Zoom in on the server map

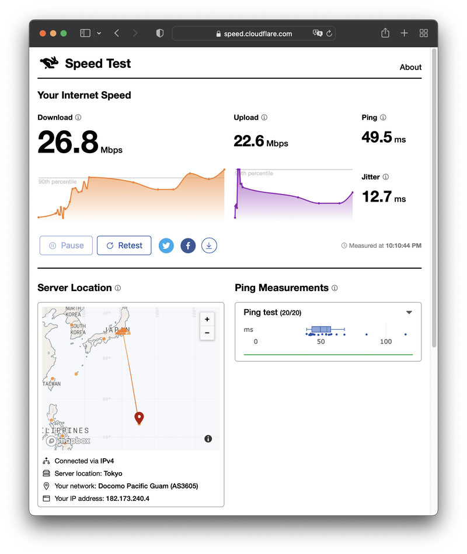(x=207, y=319)
